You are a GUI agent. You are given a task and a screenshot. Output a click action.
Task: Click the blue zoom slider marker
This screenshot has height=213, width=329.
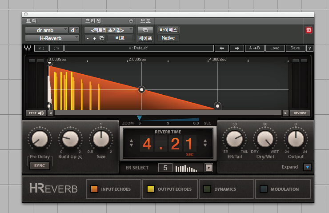pos(139,118)
